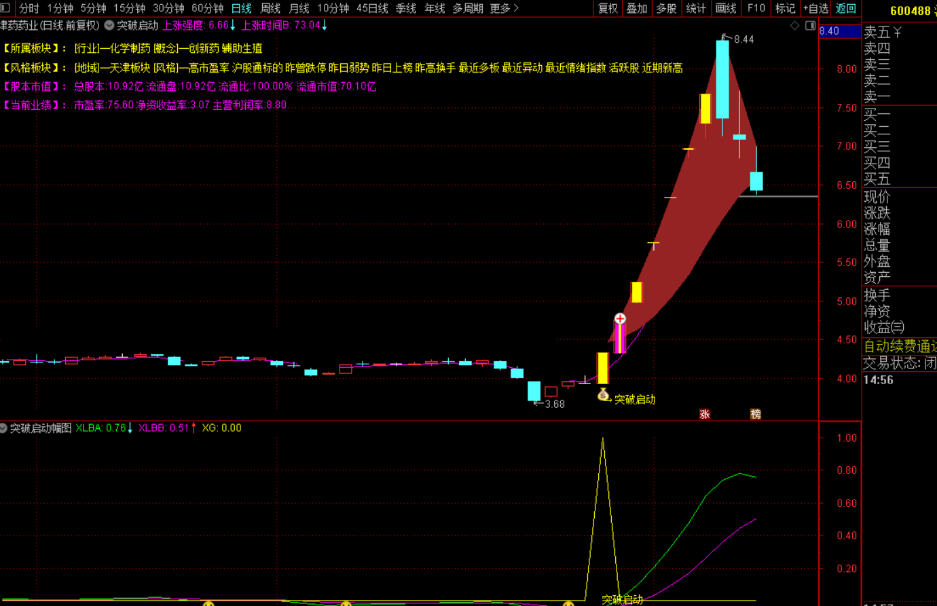Screen dimensions: 937x606
Task: Toggle 复权 price adjustment
Action: pyautogui.click(x=608, y=8)
